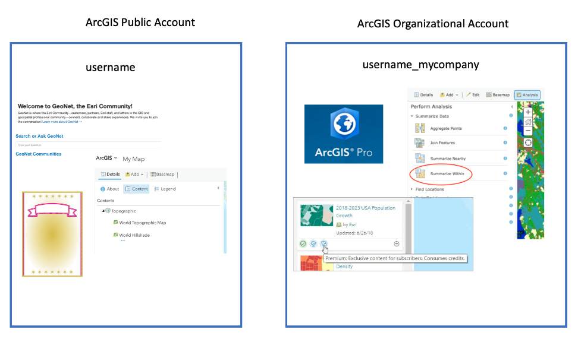
Task: Show info for Find Locations category
Action: pyautogui.click(x=511, y=188)
